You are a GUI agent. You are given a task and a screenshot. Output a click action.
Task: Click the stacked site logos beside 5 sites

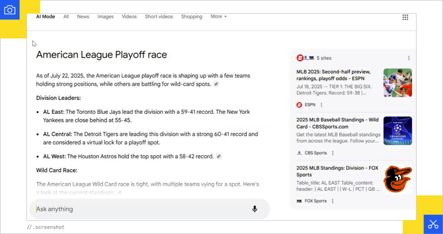point(305,58)
